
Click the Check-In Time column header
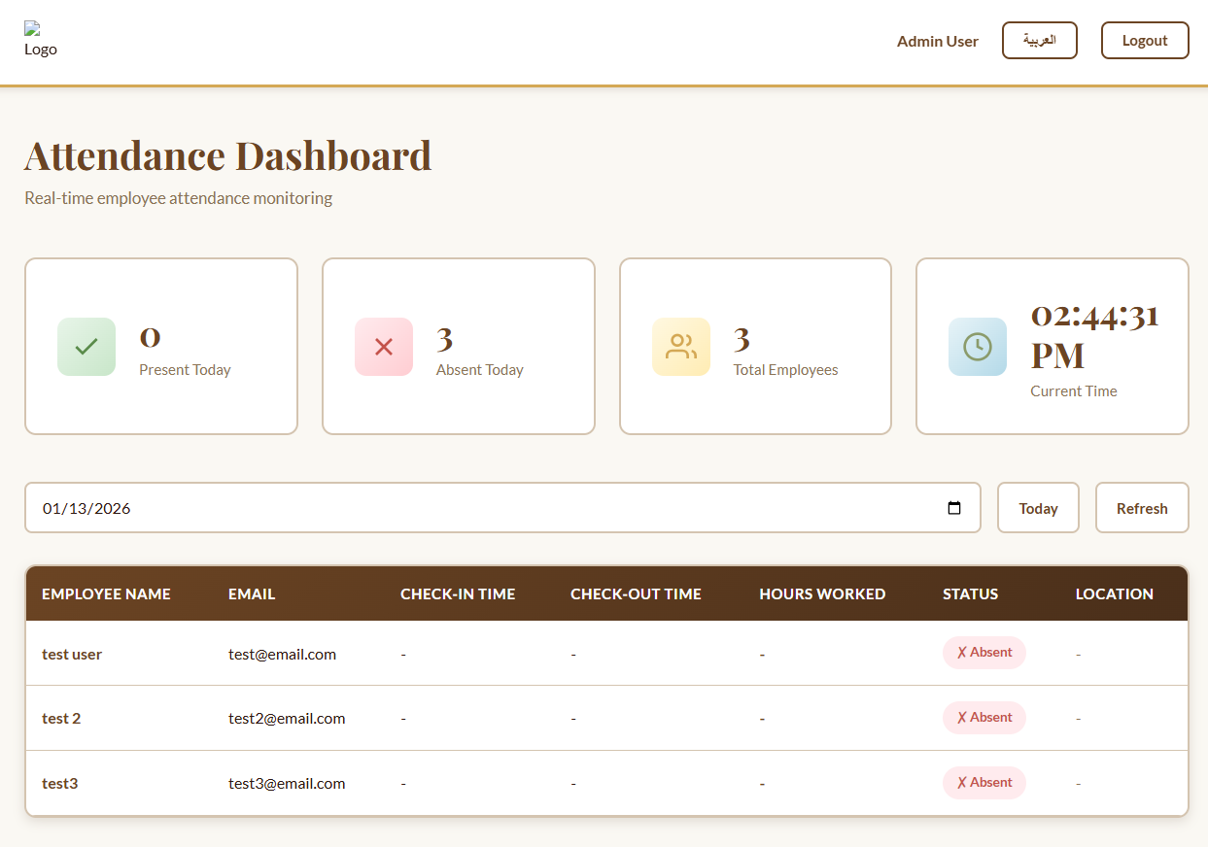[x=458, y=593]
